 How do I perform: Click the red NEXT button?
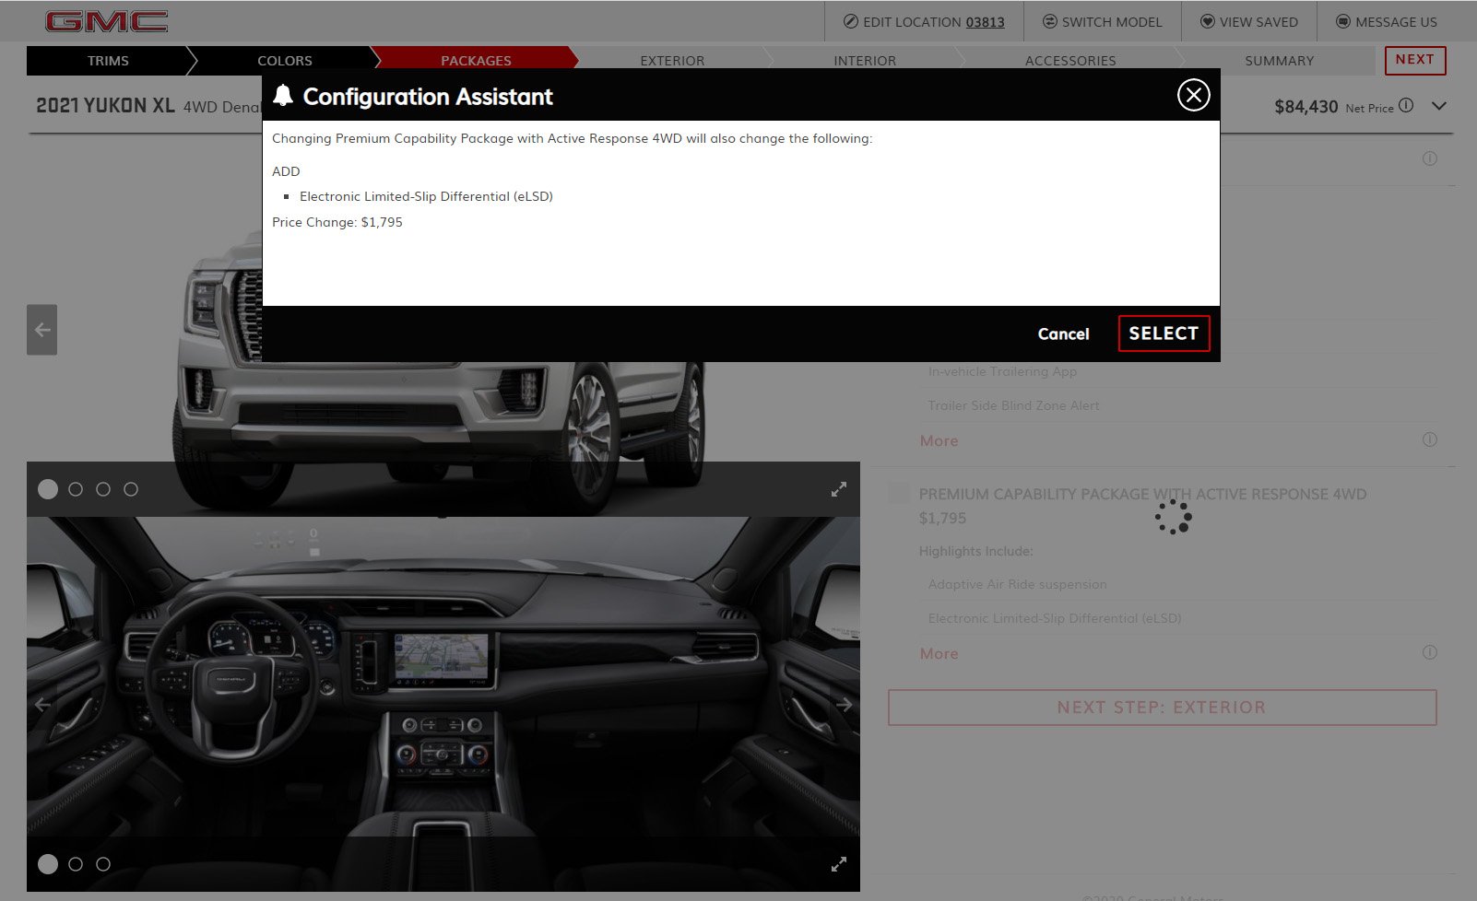1415,60
